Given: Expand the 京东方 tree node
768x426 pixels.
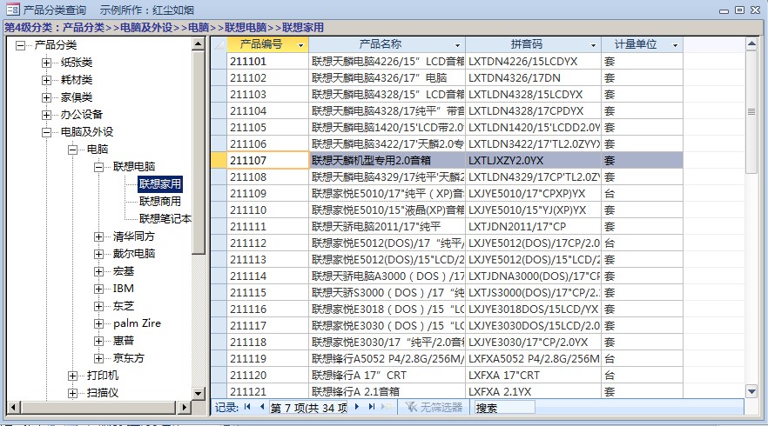Looking at the screenshot, I should [x=99, y=358].
